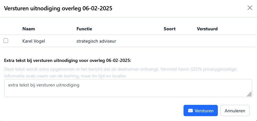This screenshot has width=257, height=121.
Task: Close the invitation dialog with the X
Action: pos(250,8)
